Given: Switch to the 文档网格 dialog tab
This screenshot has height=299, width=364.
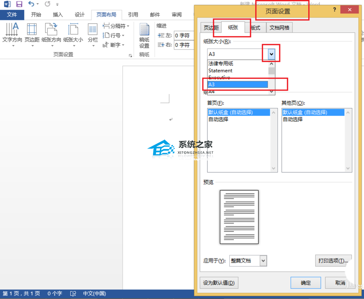Looking at the screenshot, I should 279,28.
